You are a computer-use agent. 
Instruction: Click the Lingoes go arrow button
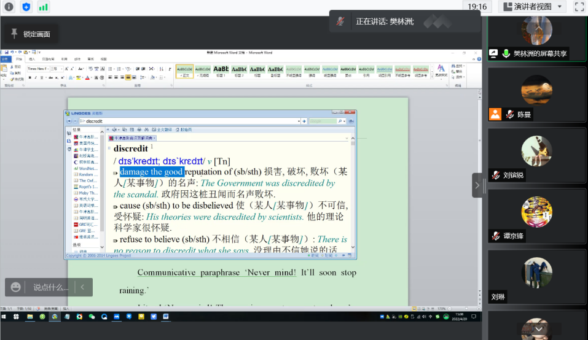tap(304, 122)
